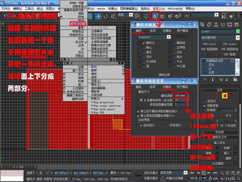Select the Element sub-object level icon
Image resolution: width=242 pixels, height=182 pixels.
pos(230,96)
